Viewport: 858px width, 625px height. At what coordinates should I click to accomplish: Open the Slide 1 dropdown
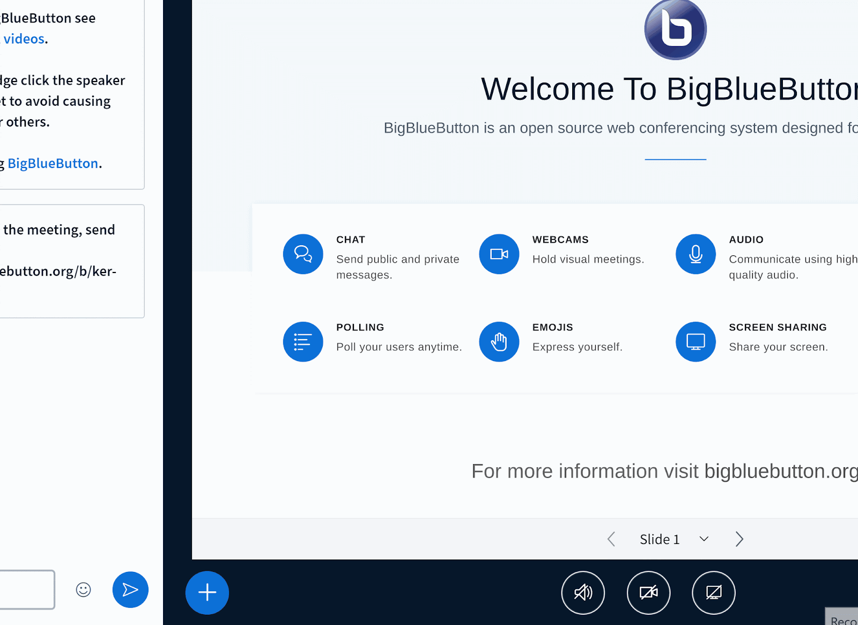(703, 539)
